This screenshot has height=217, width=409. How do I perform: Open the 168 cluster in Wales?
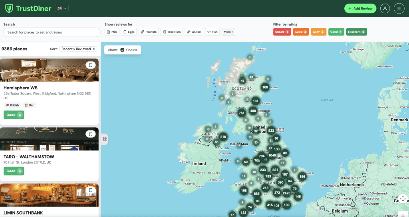click(x=244, y=190)
